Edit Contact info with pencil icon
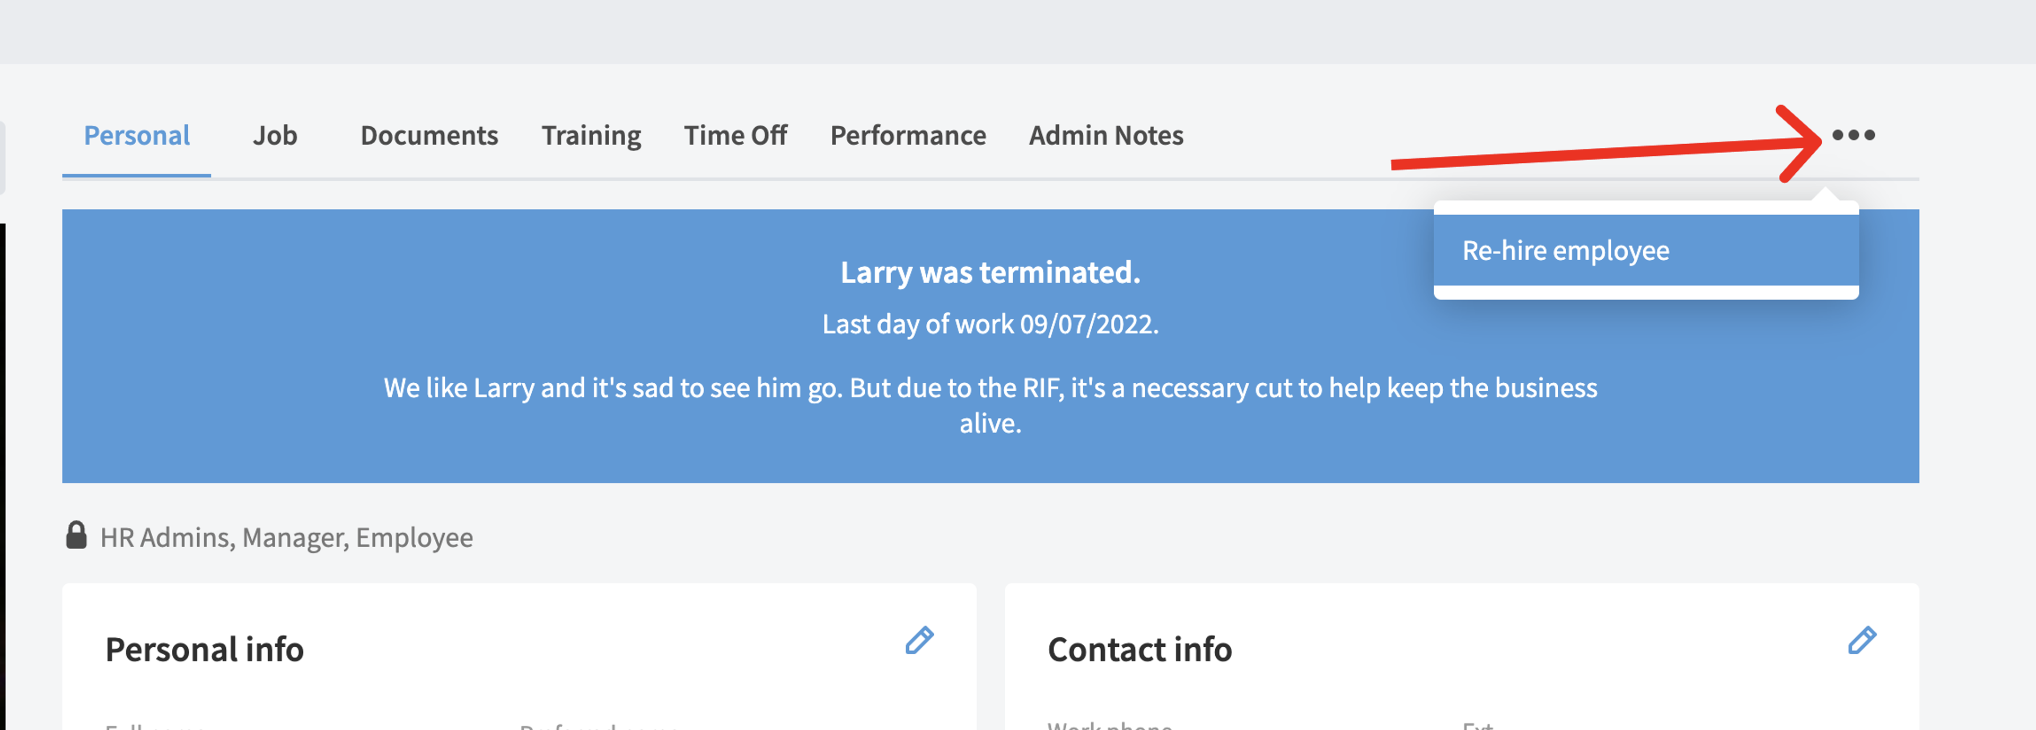Viewport: 2036px width, 730px height. coord(1862,640)
